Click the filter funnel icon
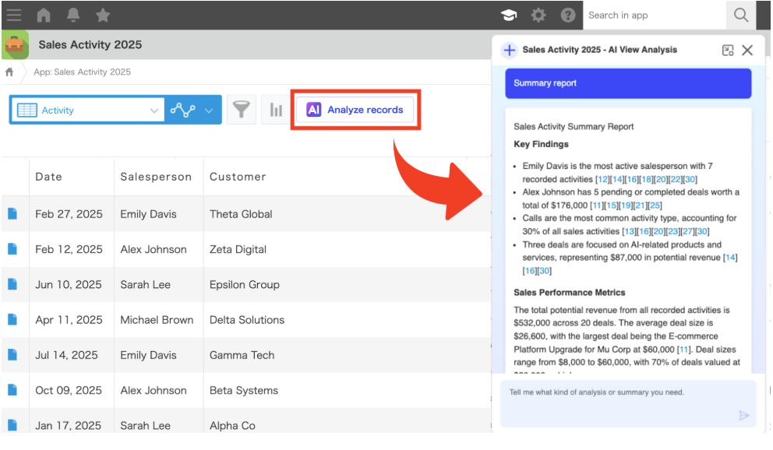 [242, 110]
